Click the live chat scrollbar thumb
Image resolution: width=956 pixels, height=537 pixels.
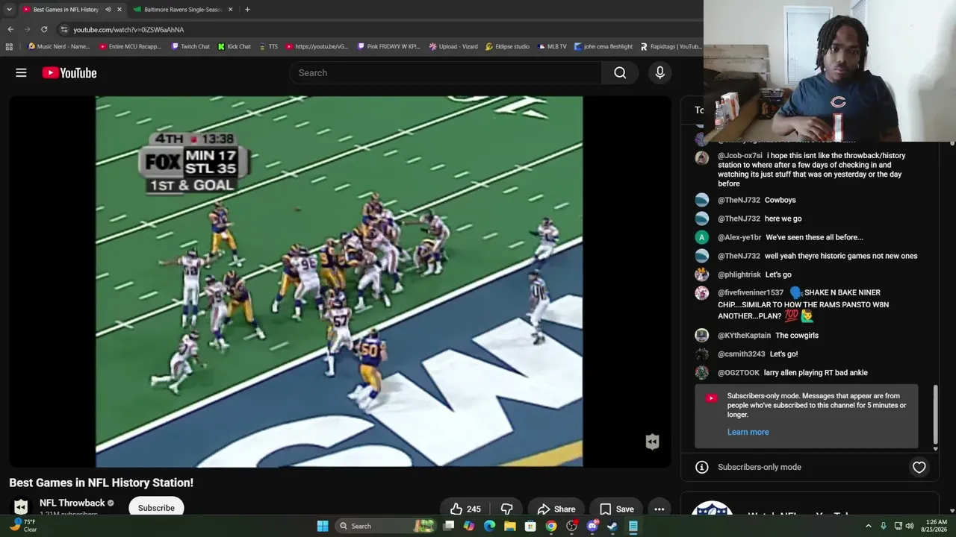tap(935, 414)
